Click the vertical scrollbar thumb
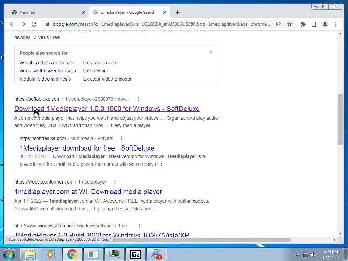Viewport: 348px width, 261px height. tap(340, 120)
